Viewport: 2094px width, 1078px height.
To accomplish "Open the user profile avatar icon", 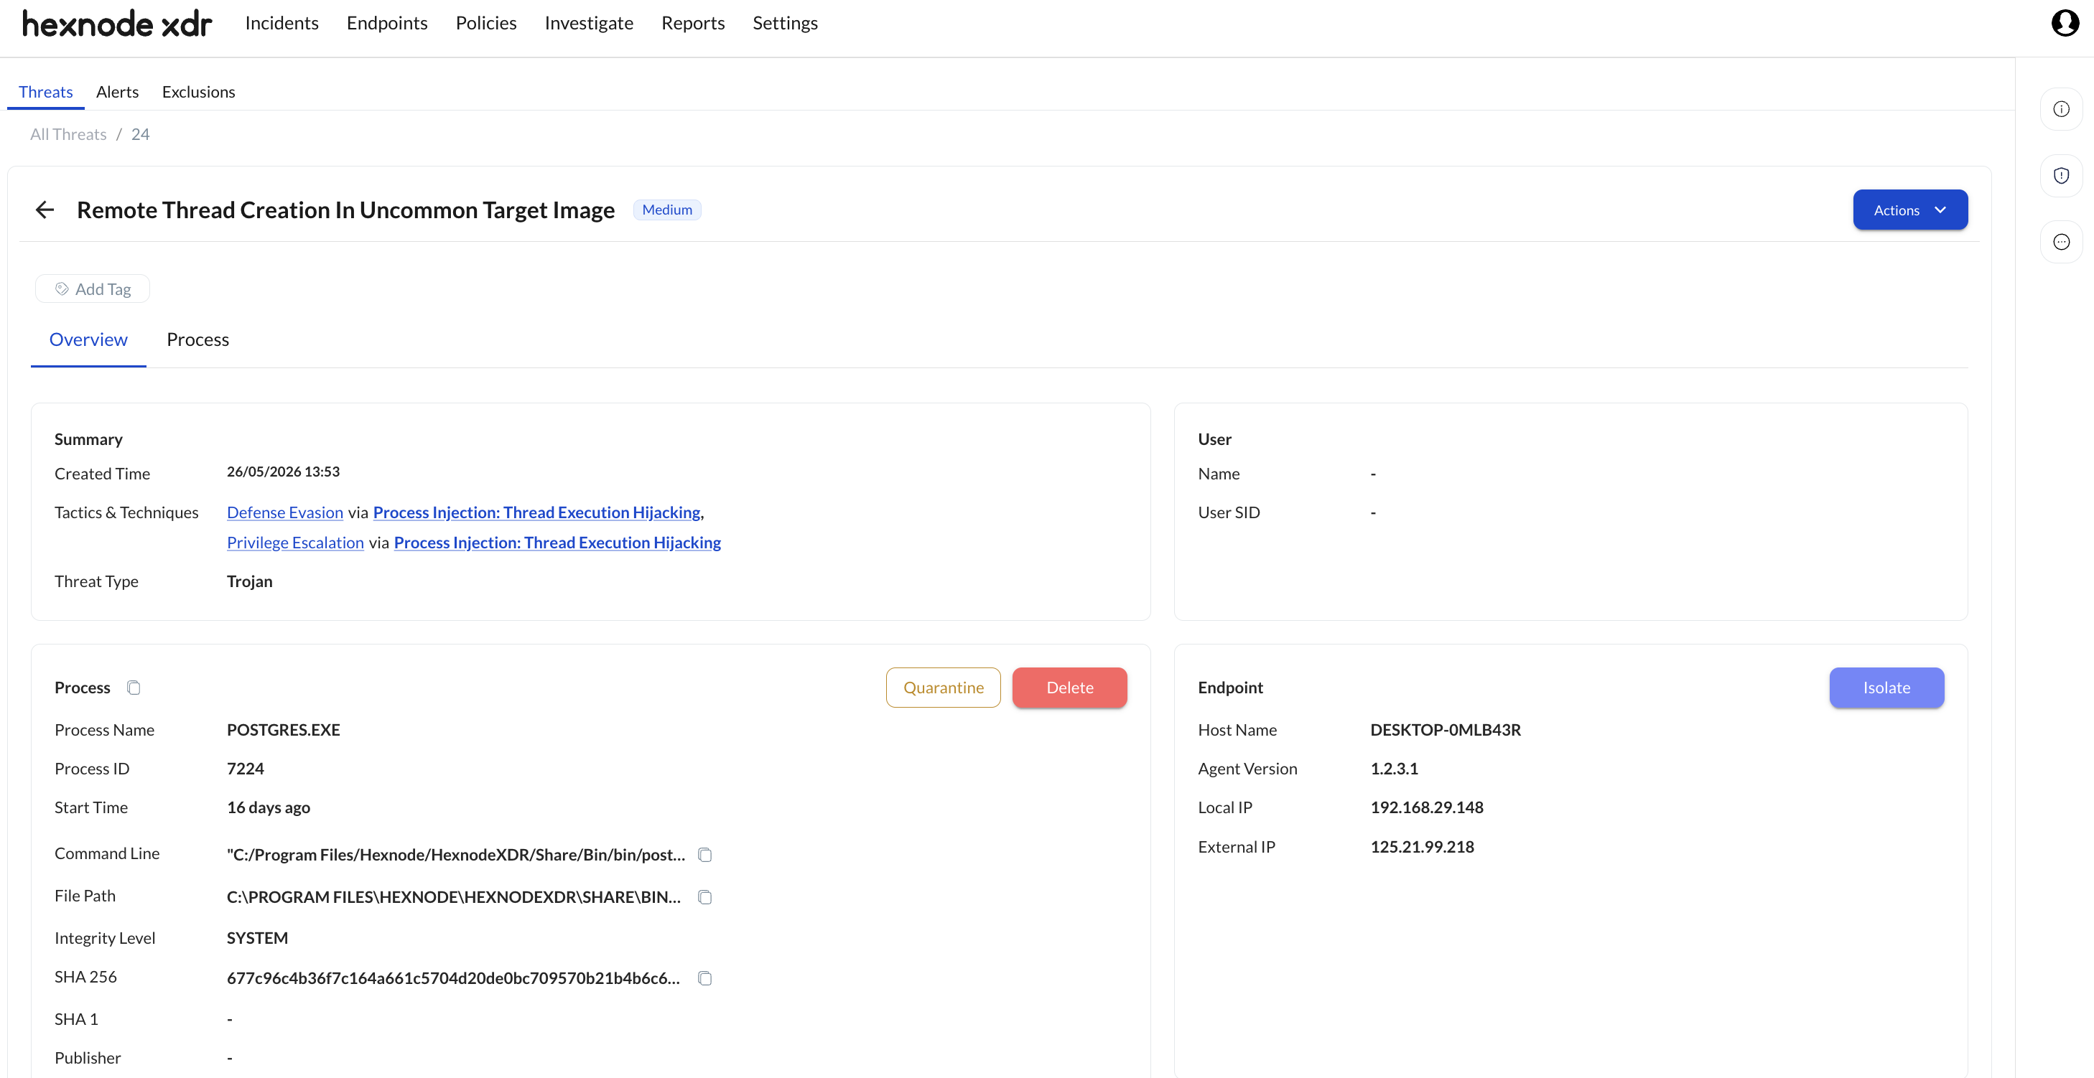I will coord(2064,23).
